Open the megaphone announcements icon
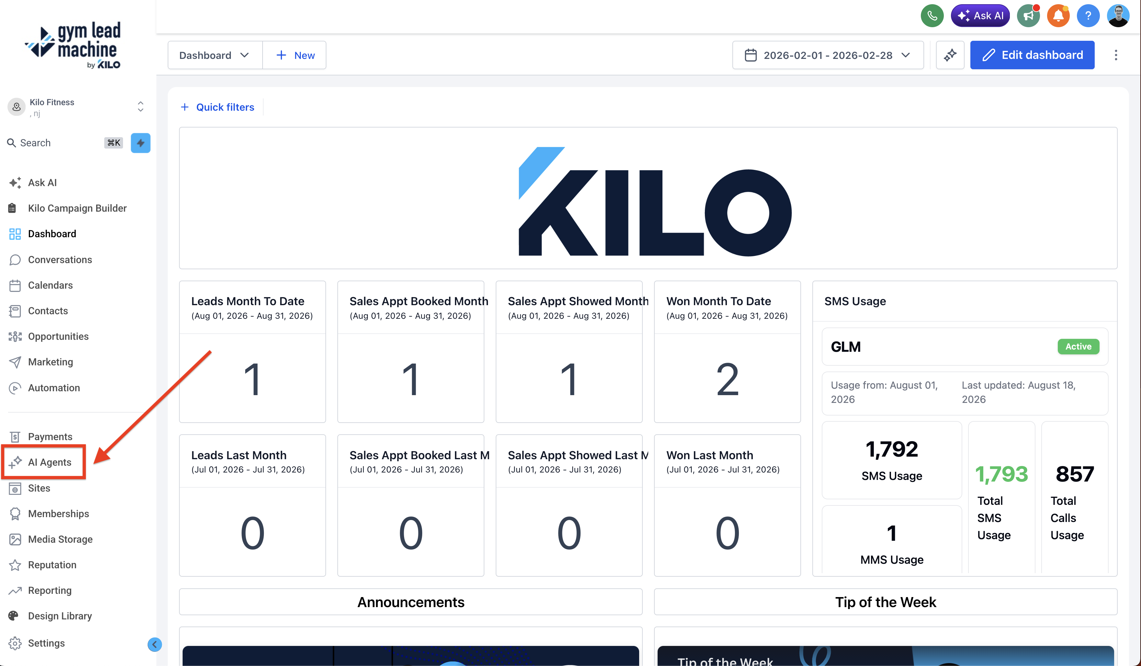 (1028, 16)
